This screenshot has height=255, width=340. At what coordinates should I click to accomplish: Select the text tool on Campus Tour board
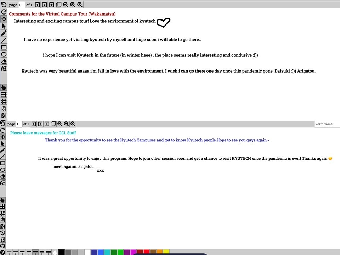(x=4, y=68)
